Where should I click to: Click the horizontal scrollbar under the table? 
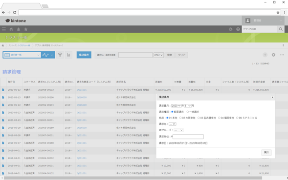click(133, 178)
